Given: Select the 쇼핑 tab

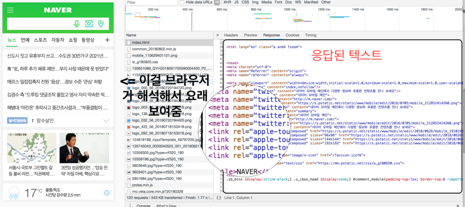Looking at the screenshot, I should coord(73,40).
